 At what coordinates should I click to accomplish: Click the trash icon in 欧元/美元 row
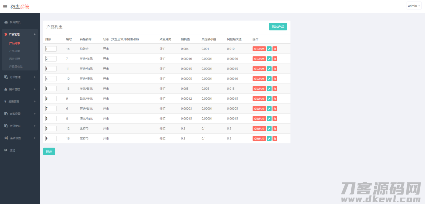[x=275, y=99]
